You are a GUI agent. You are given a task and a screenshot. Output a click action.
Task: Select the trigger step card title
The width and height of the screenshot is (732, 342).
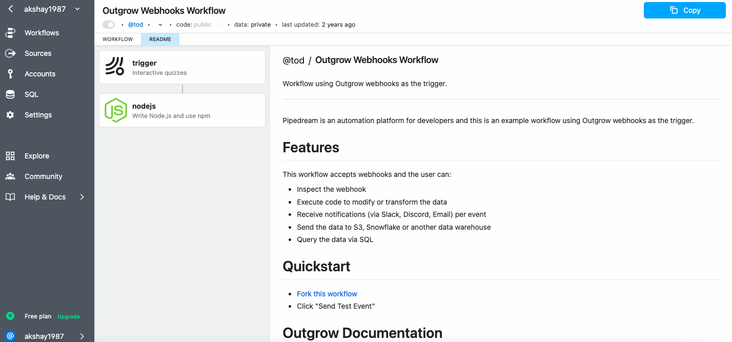(x=144, y=63)
